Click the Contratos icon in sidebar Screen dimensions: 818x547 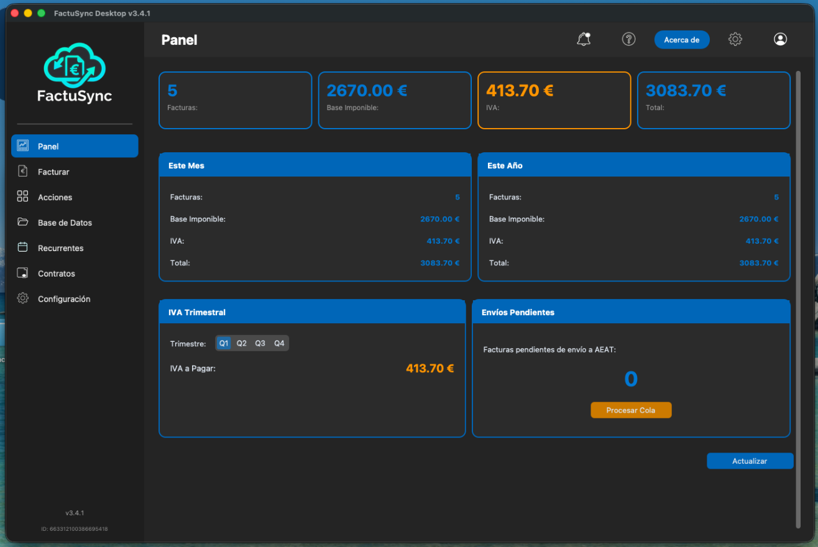pyautogui.click(x=23, y=273)
